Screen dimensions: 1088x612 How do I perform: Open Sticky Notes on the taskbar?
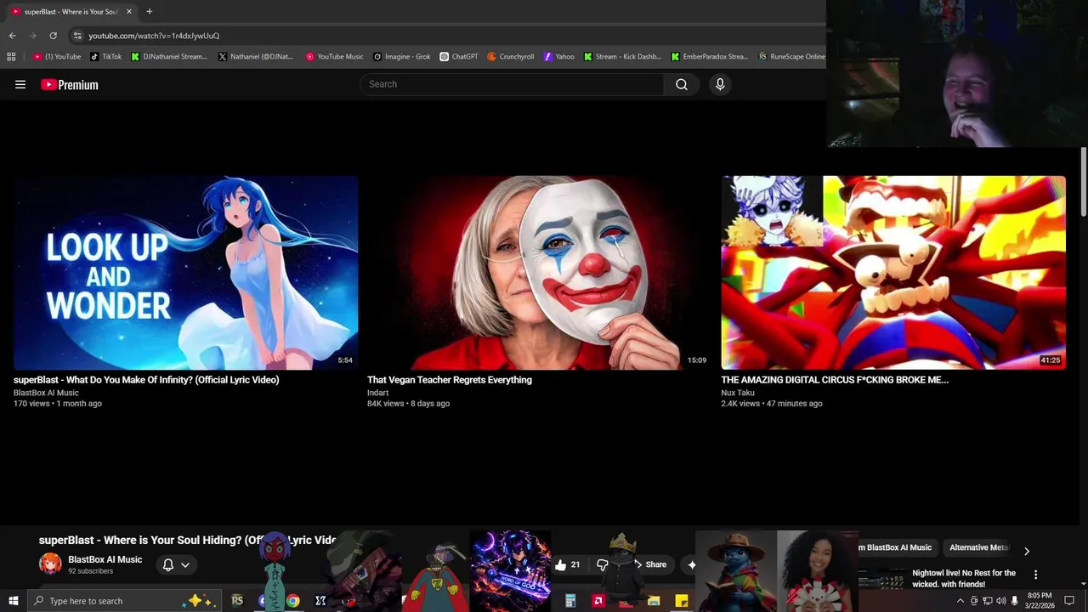click(x=681, y=601)
